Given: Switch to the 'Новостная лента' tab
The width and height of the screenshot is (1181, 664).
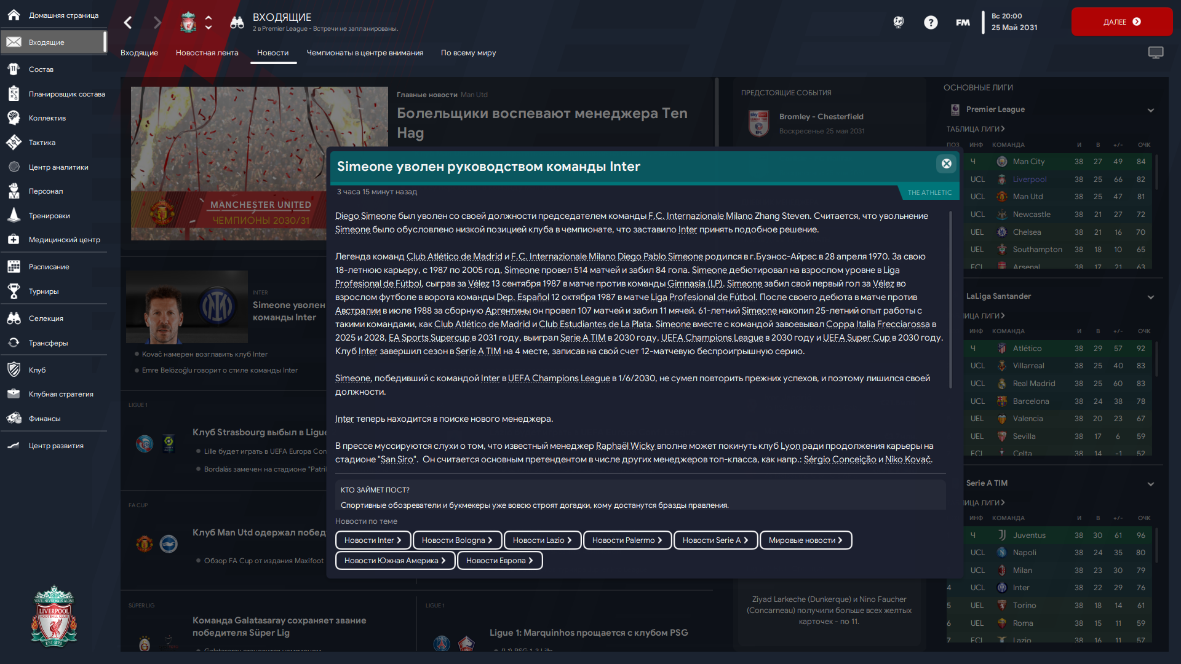Looking at the screenshot, I should [207, 53].
